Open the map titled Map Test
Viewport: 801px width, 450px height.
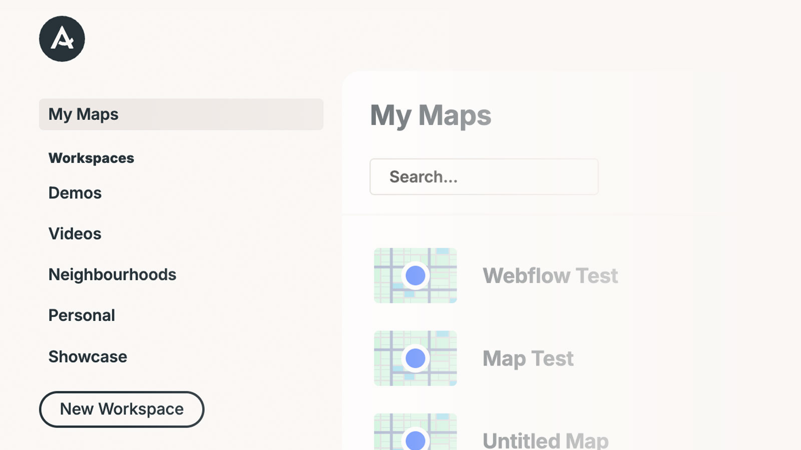(x=527, y=358)
